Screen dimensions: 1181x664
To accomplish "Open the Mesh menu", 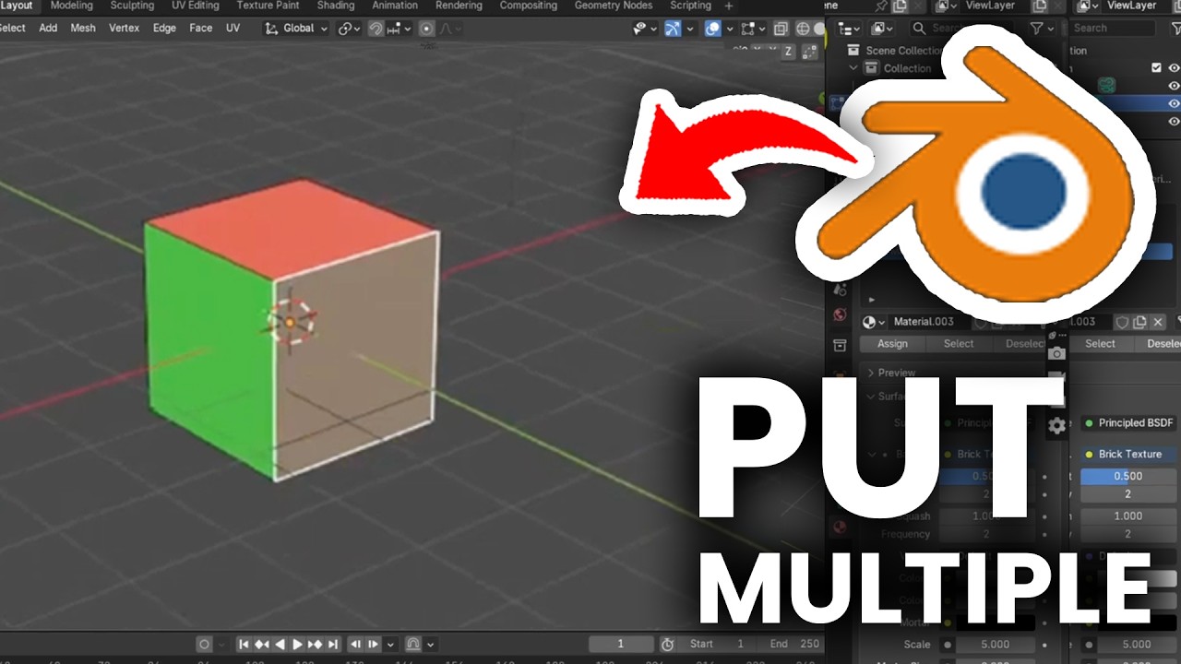I will click(x=83, y=29).
